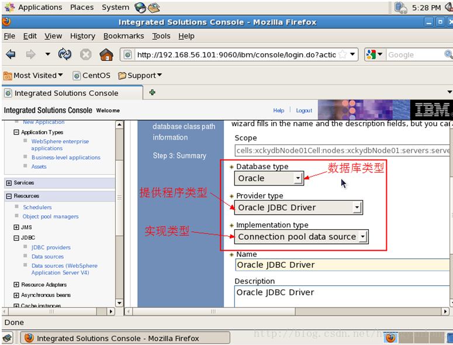Open the History menu
Viewport: 453px width, 345px height.
pyautogui.click(x=82, y=36)
